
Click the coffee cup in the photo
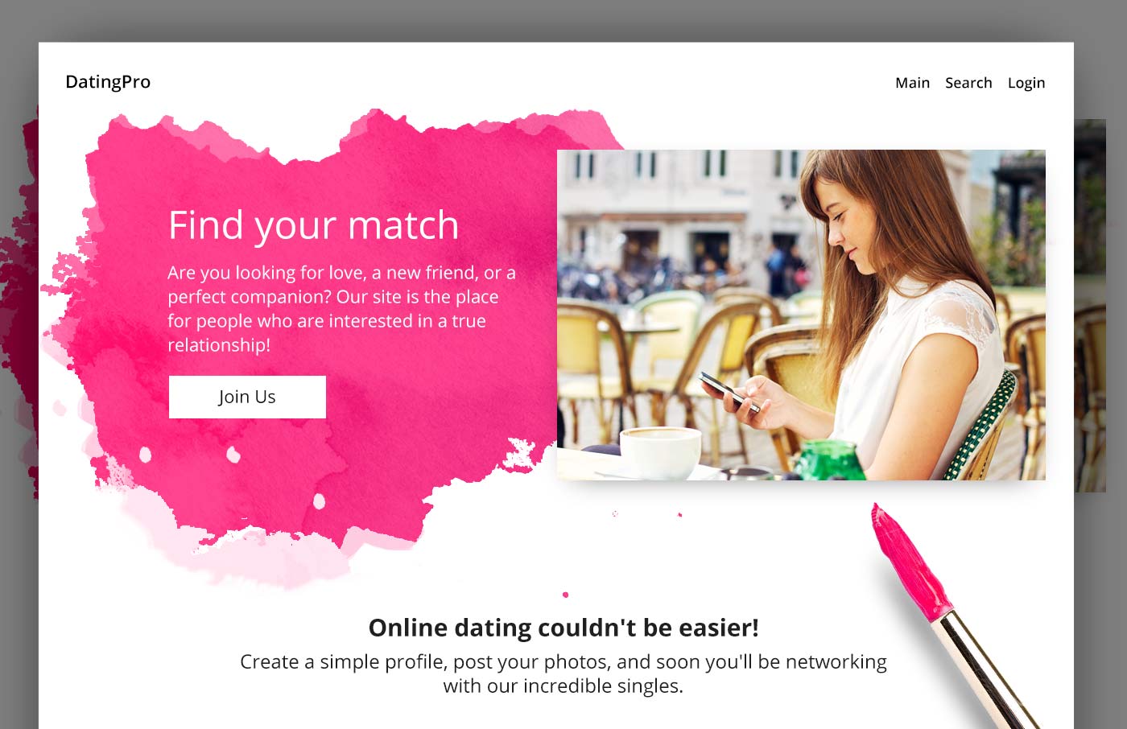tap(660, 452)
